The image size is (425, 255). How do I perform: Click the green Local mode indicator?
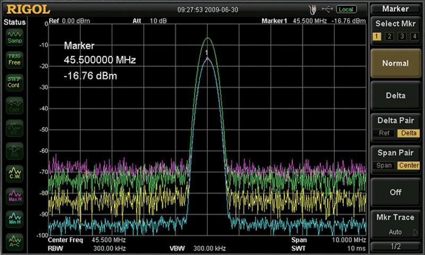(346, 10)
